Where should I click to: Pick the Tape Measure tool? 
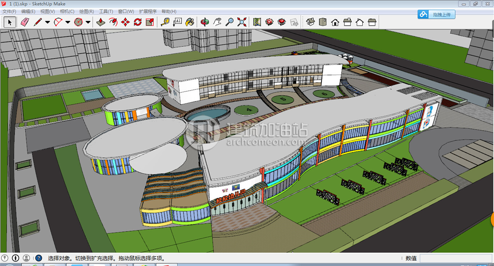(x=165, y=22)
